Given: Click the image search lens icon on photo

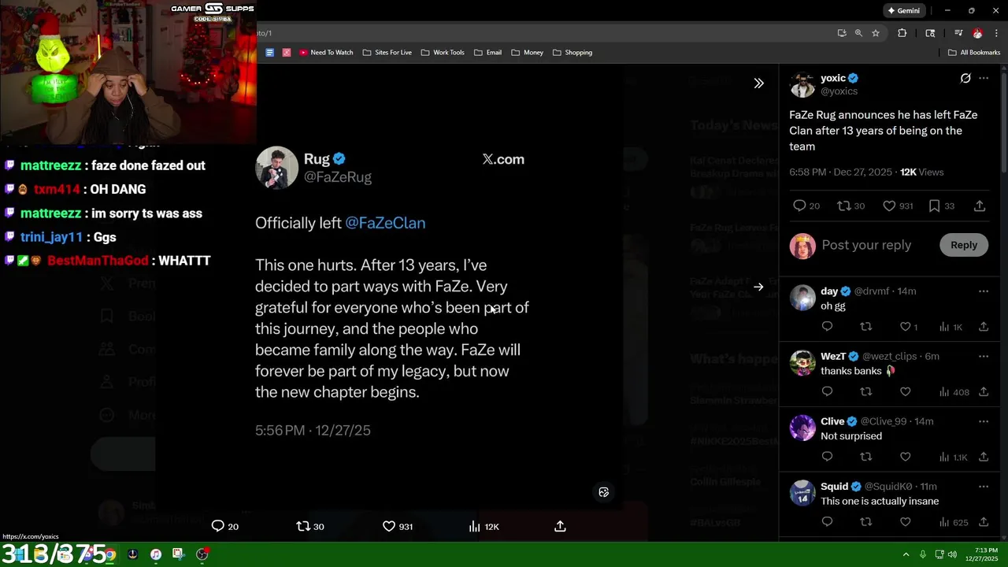Looking at the screenshot, I should [604, 492].
